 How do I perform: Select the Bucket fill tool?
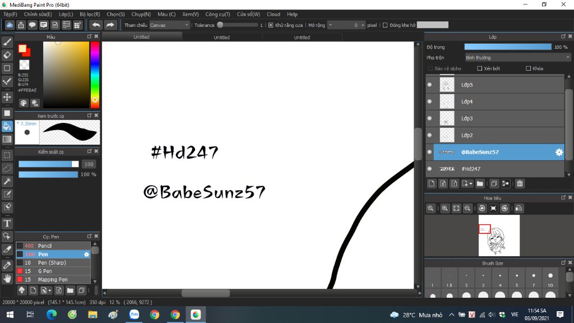pos(7,126)
